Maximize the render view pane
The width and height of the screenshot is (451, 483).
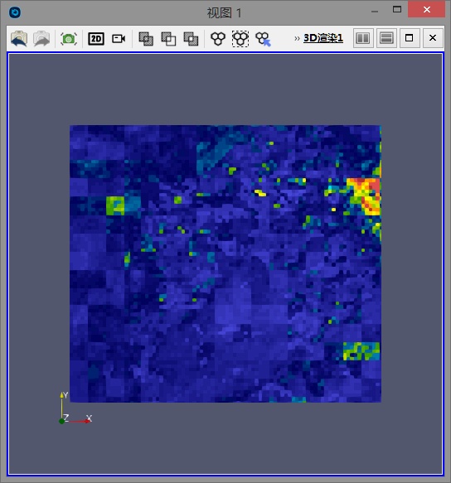[x=410, y=38]
